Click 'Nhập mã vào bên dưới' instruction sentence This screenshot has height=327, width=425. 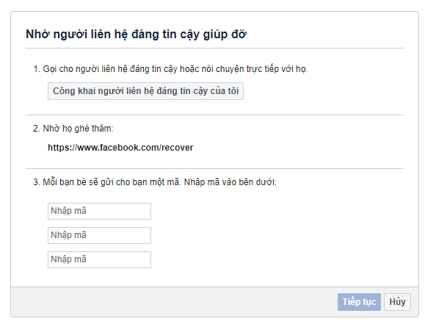(x=230, y=182)
